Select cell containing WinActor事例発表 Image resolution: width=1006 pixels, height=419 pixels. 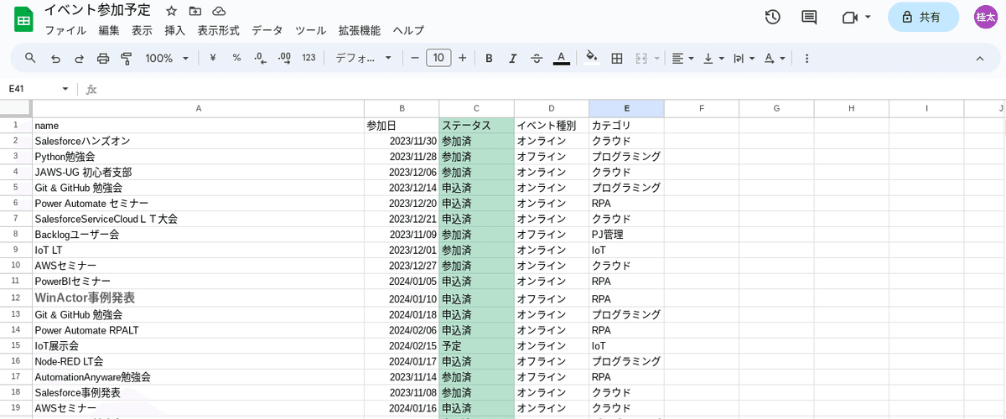tap(199, 297)
